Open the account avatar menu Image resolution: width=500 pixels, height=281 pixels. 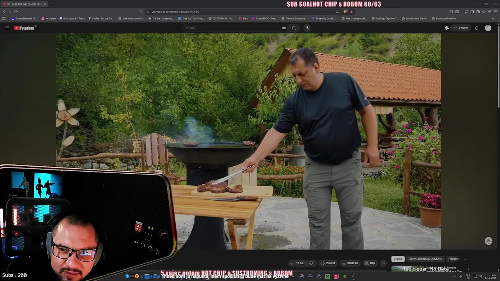(x=488, y=28)
